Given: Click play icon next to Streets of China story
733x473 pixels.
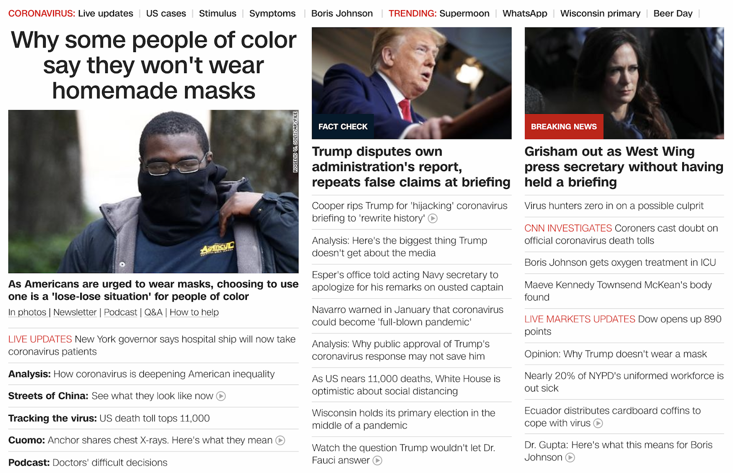Looking at the screenshot, I should tap(221, 396).
